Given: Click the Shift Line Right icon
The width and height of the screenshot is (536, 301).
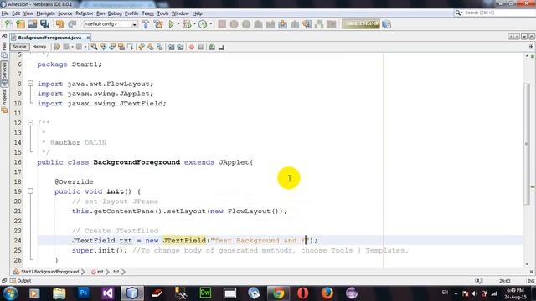Looking at the screenshot, I should pos(180,47).
